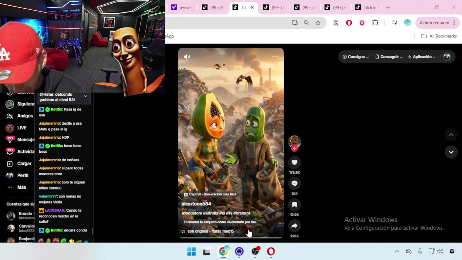The height and width of the screenshot is (260, 462).
Task: Bookmark the video with the save icon
Action: 295,205
